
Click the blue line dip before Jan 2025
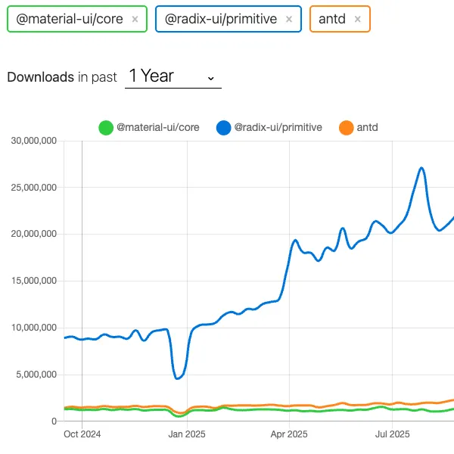pos(178,378)
